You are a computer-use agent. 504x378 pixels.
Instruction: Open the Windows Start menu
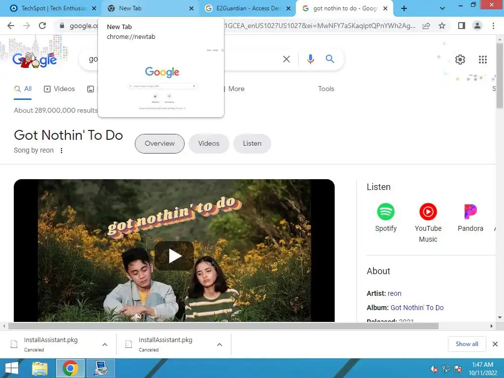tap(12, 368)
